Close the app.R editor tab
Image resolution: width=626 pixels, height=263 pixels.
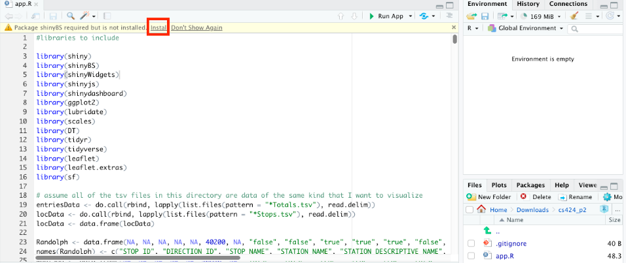point(36,4)
